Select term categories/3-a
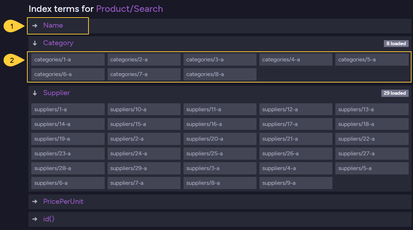The image size is (413, 230). point(220,60)
